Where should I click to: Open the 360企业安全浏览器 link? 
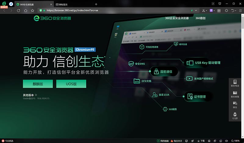pyautogui.click(x=177, y=18)
